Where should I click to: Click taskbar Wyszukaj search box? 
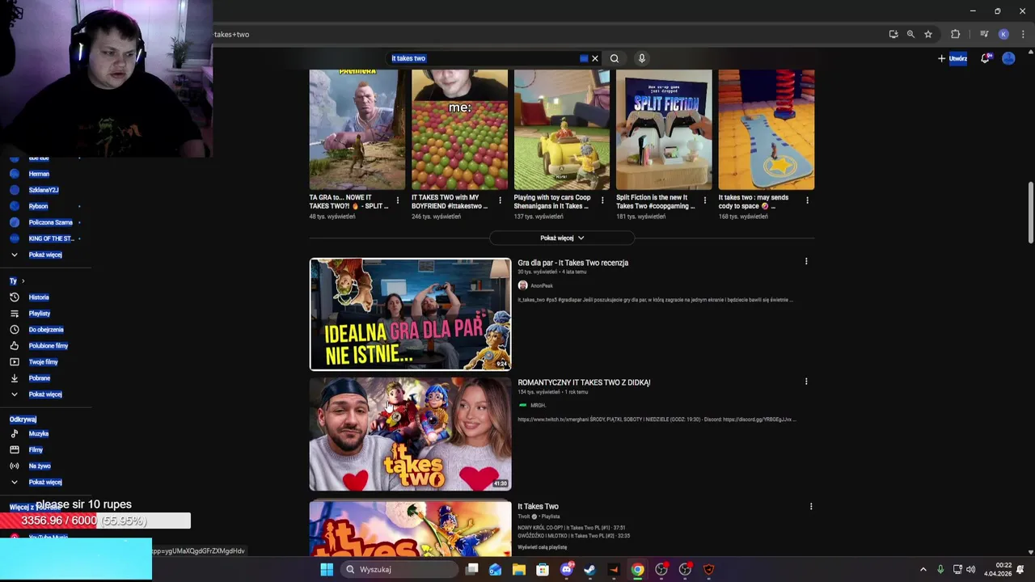pos(399,569)
